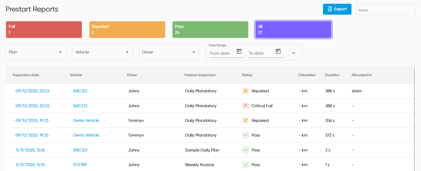Select the Fail status filter card
The width and height of the screenshot is (421, 171).
(x=44, y=30)
